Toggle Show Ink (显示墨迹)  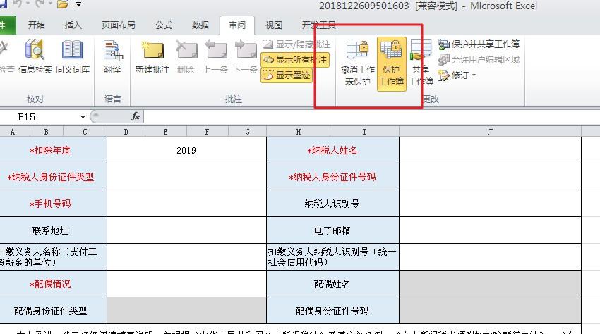pyautogui.click(x=287, y=75)
